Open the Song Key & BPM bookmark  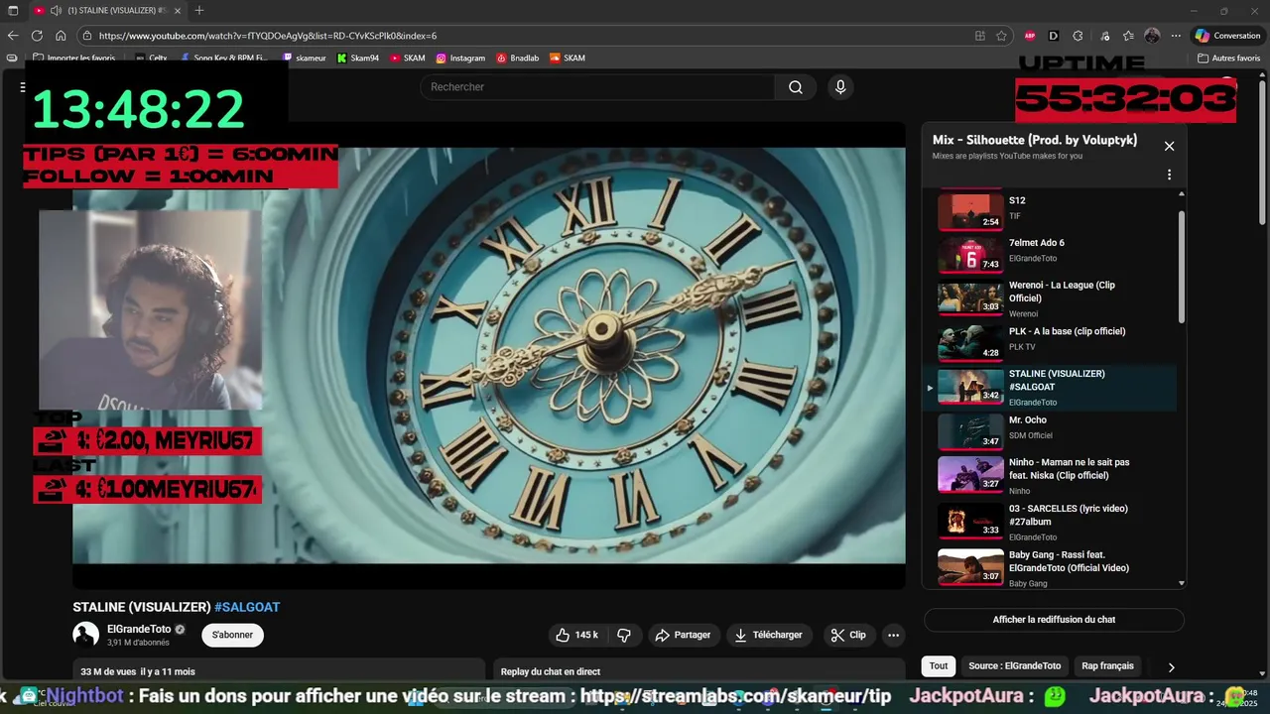224,59
